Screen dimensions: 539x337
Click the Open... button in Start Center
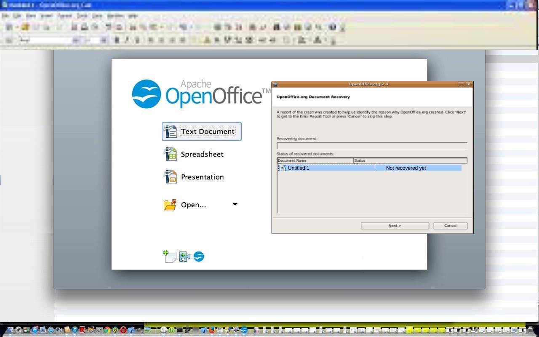pyautogui.click(x=185, y=205)
